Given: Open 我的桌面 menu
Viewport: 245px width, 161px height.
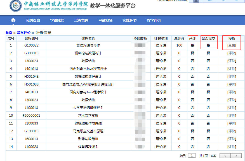Looking at the screenshot, I should click(33, 20).
